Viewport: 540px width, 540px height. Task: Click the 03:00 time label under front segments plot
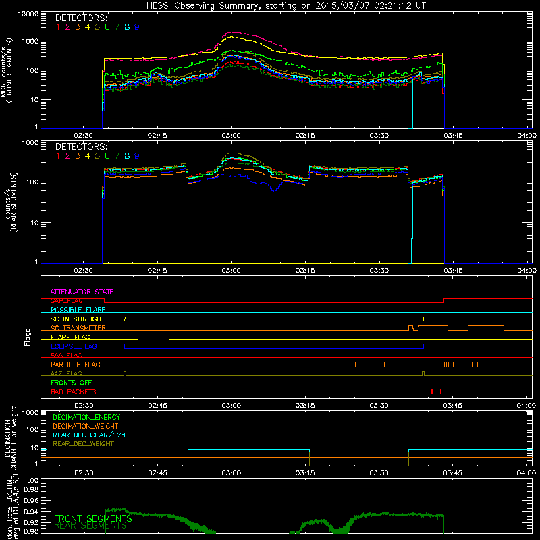(x=231, y=136)
